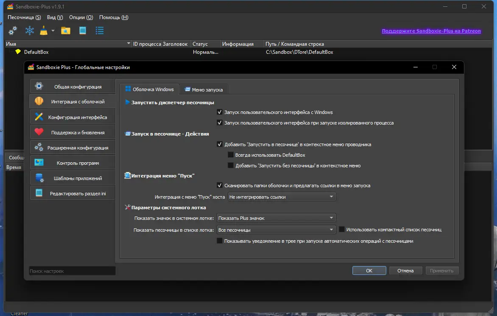This screenshot has height=316, width=497.
Task: Click the tools icon beside Параметры системного лотка
Action: (x=128, y=207)
